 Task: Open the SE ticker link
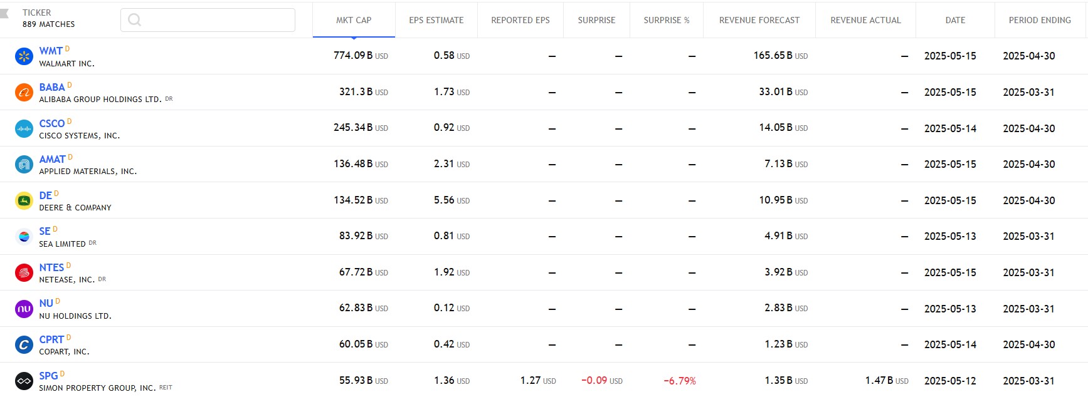click(45, 232)
